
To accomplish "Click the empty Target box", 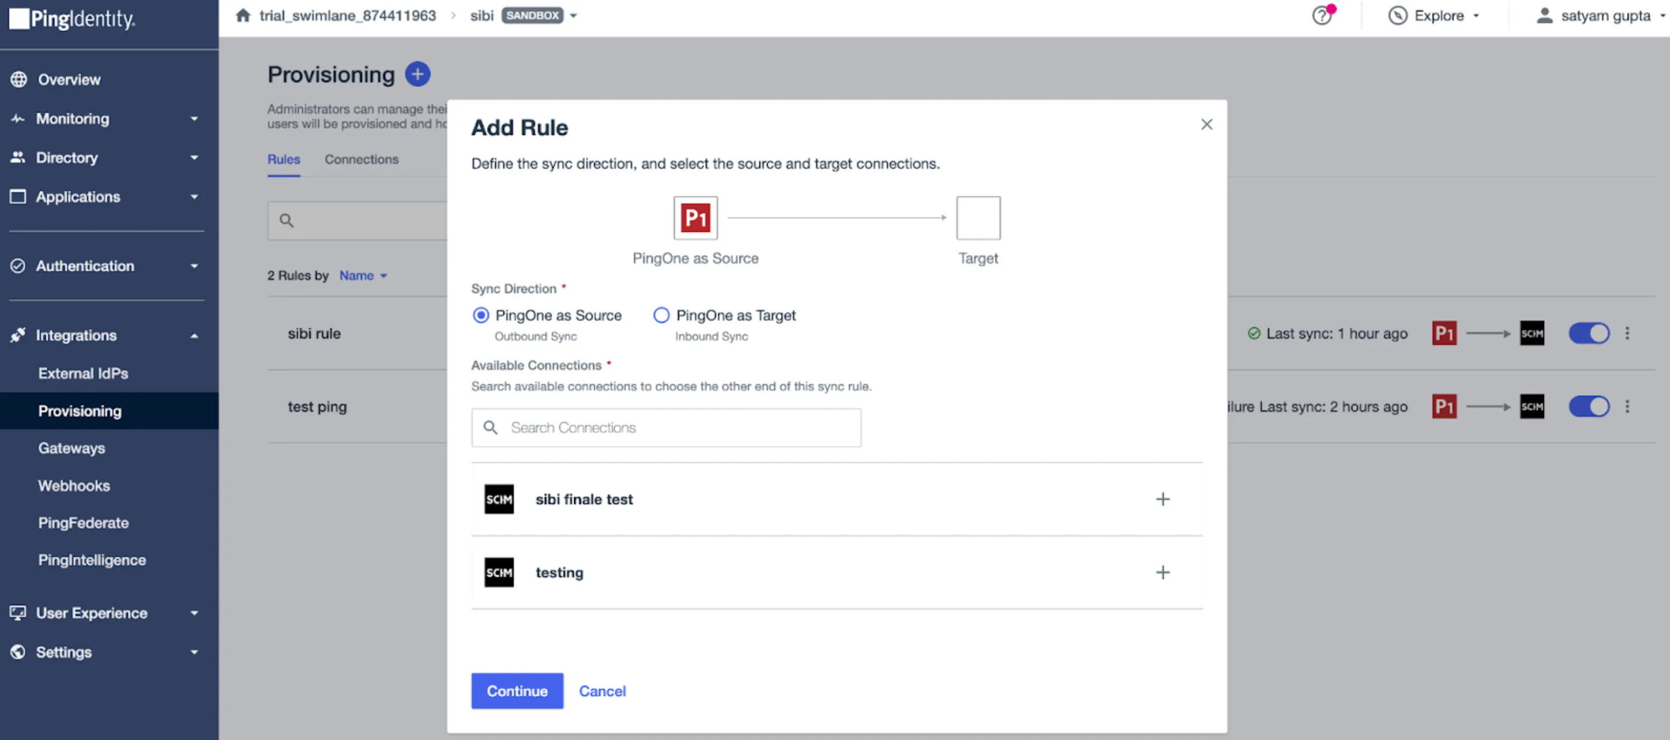I will [977, 218].
